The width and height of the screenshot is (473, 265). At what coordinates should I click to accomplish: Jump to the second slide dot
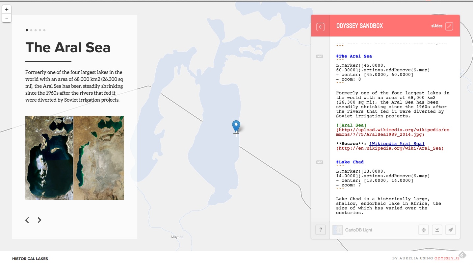tap(31, 30)
